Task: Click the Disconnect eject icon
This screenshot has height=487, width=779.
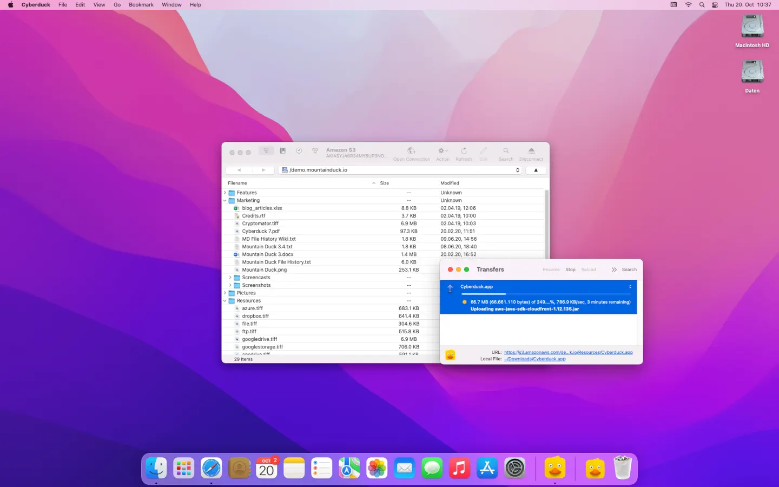Action: 531,151
